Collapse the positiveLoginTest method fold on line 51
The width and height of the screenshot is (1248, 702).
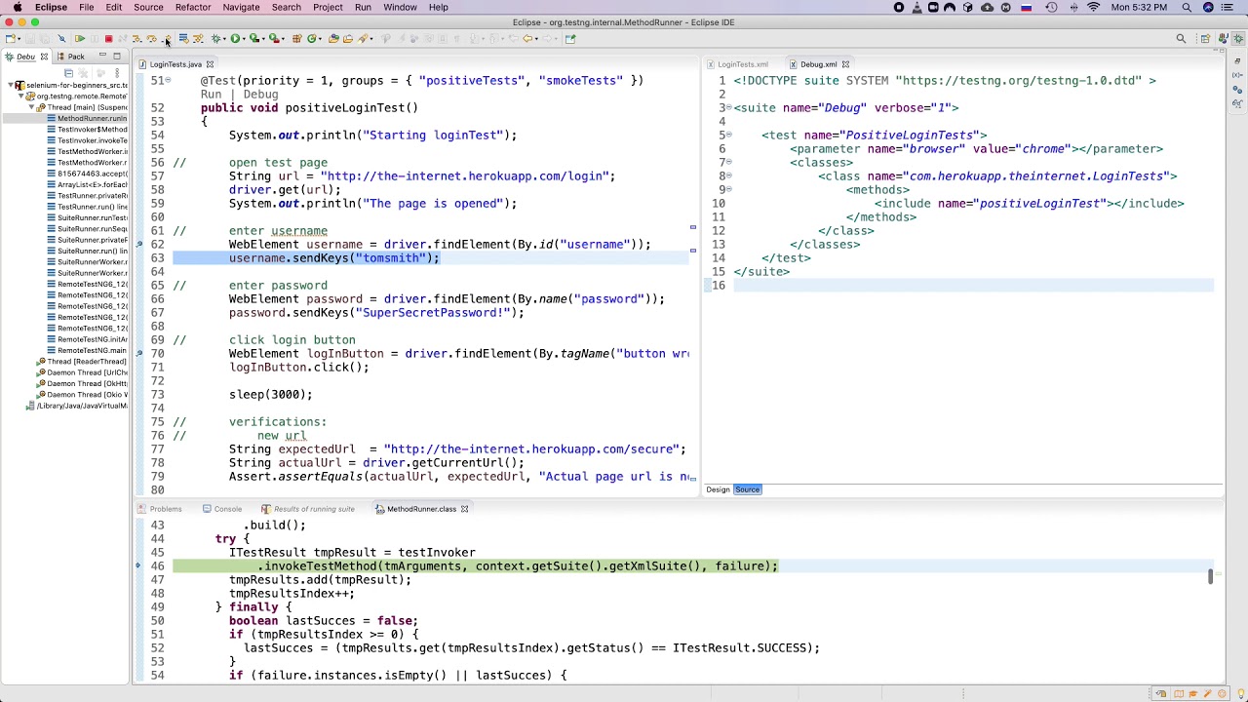click(x=168, y=80)
